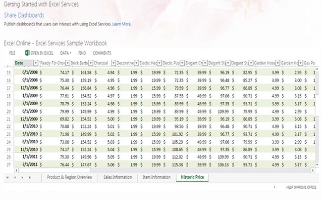322x200 pixels.
Task: Open the COMMENTS menu item
Action: click(102, 53)
